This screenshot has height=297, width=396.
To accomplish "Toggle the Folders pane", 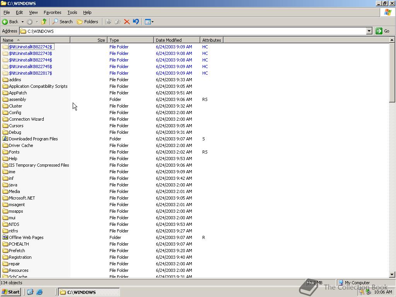I will point(87,22).
